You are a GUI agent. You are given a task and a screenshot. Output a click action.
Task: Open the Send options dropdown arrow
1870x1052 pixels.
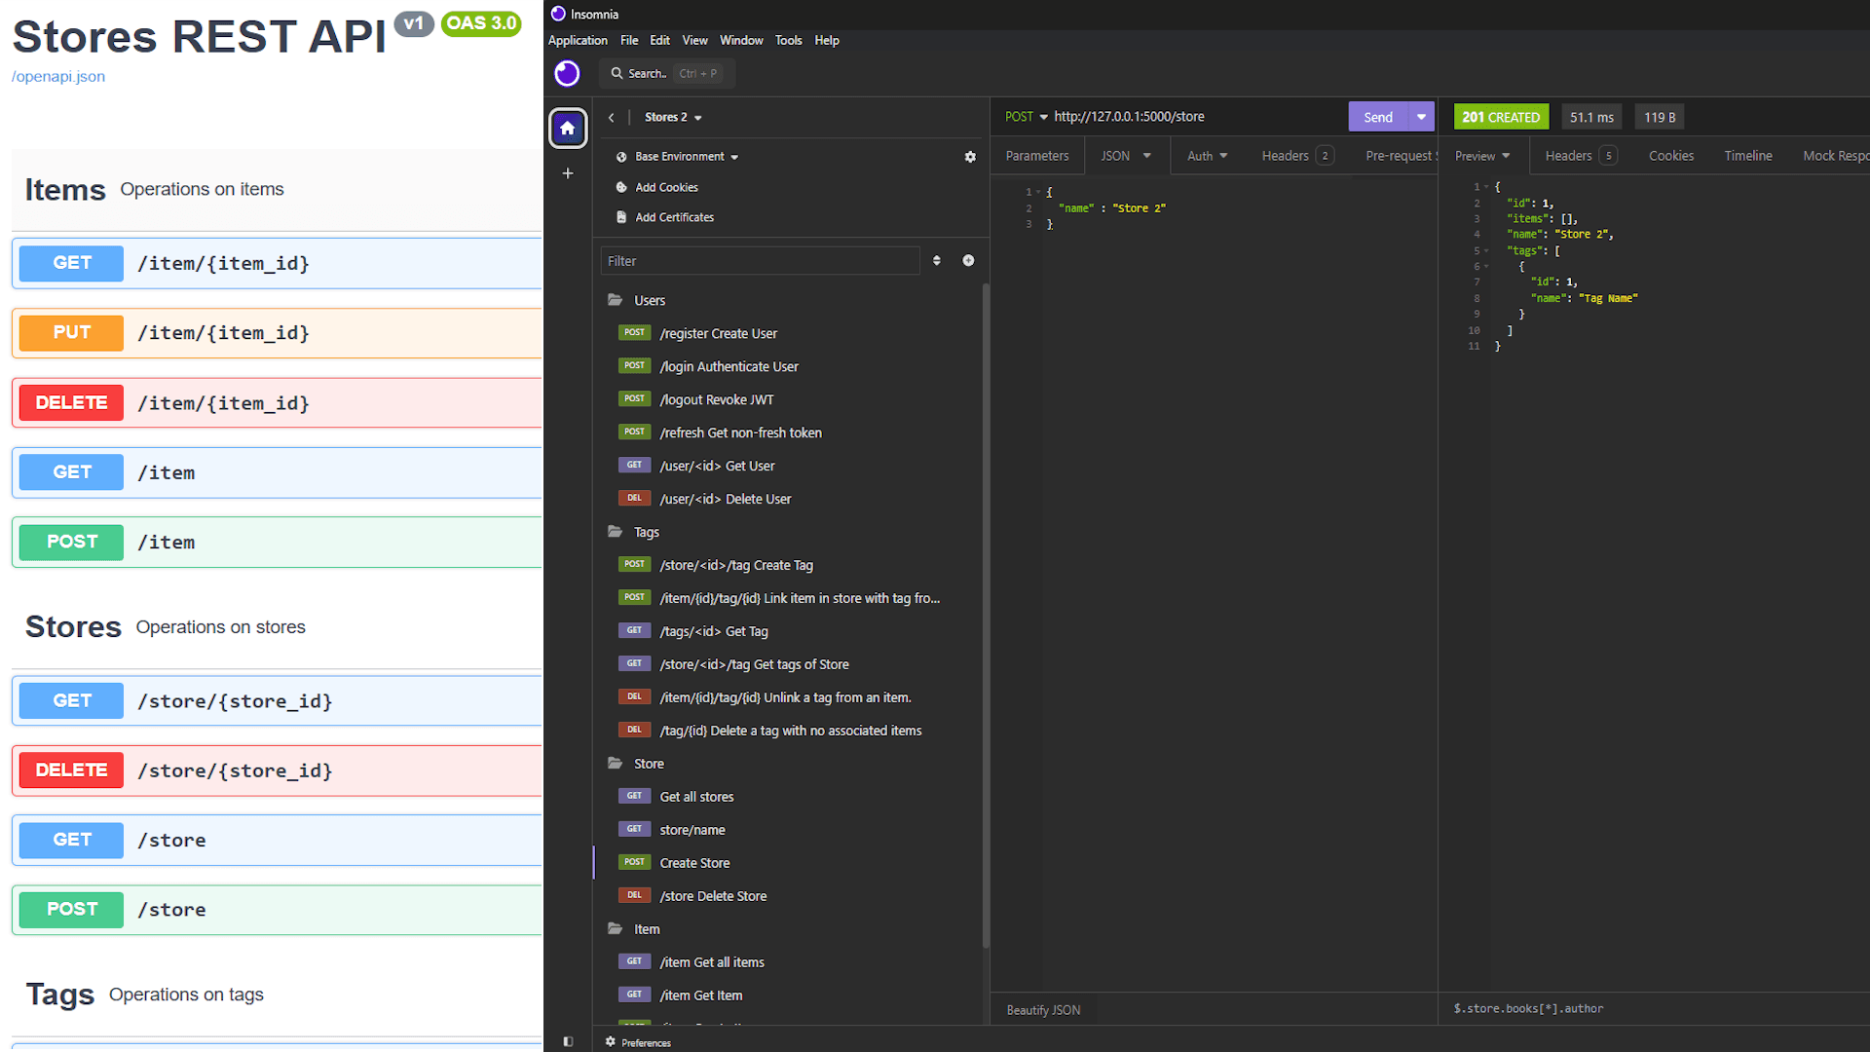(x=1422, y=117)
